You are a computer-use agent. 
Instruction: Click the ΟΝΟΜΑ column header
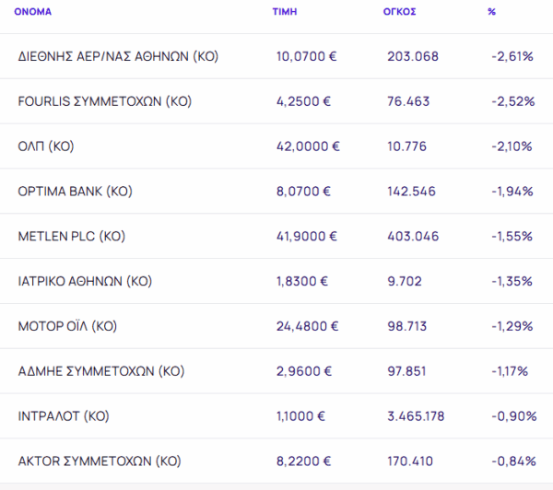click(x=35, y=13)
